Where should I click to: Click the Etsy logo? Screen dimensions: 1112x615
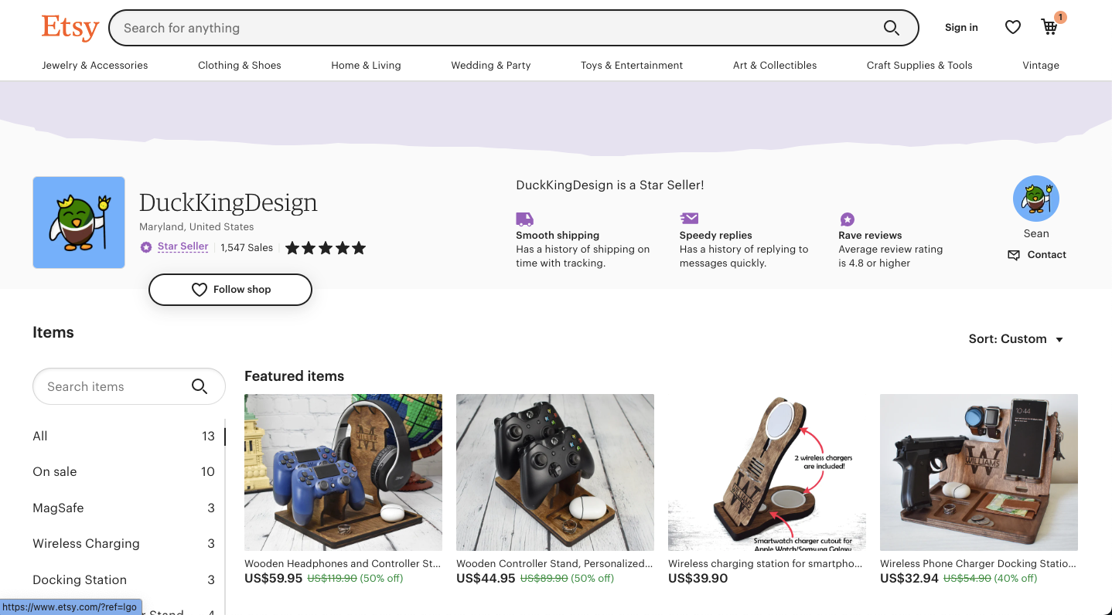pyautogui.click(x=70, y=28)
